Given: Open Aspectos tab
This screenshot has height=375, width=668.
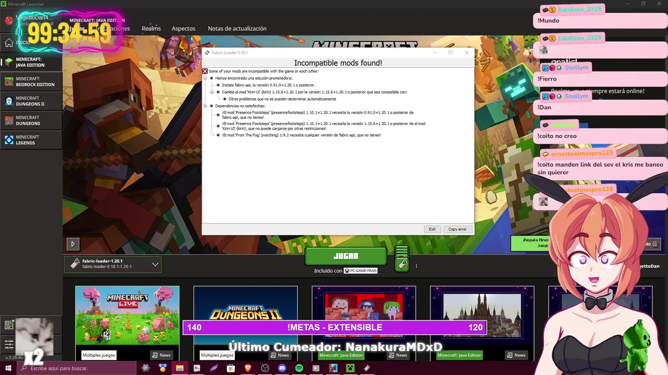Looking at the screenshot, I should coord(184,29).
